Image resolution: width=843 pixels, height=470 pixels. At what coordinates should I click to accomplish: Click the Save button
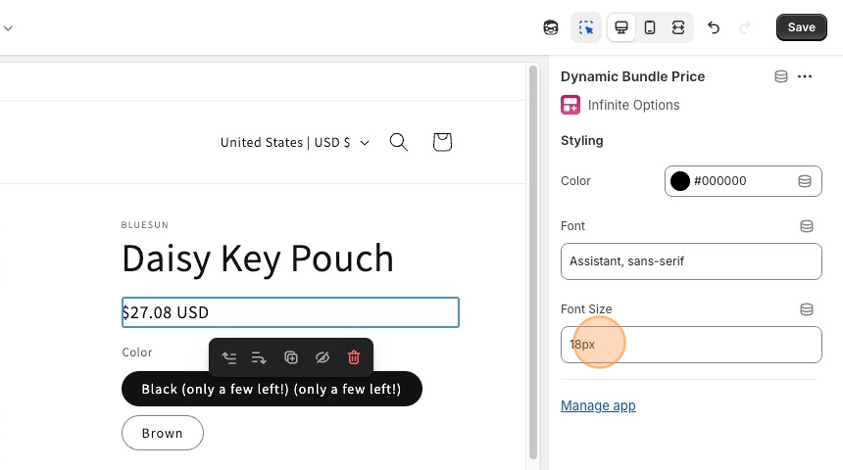click(801, 27)
